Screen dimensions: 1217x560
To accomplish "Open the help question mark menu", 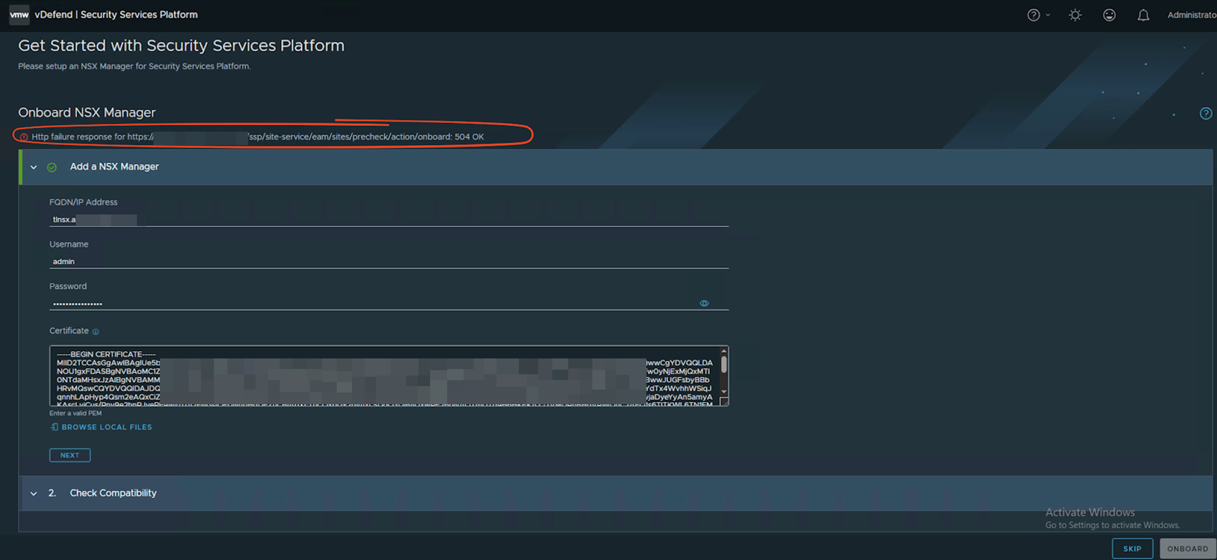I will pos(1033,15).
